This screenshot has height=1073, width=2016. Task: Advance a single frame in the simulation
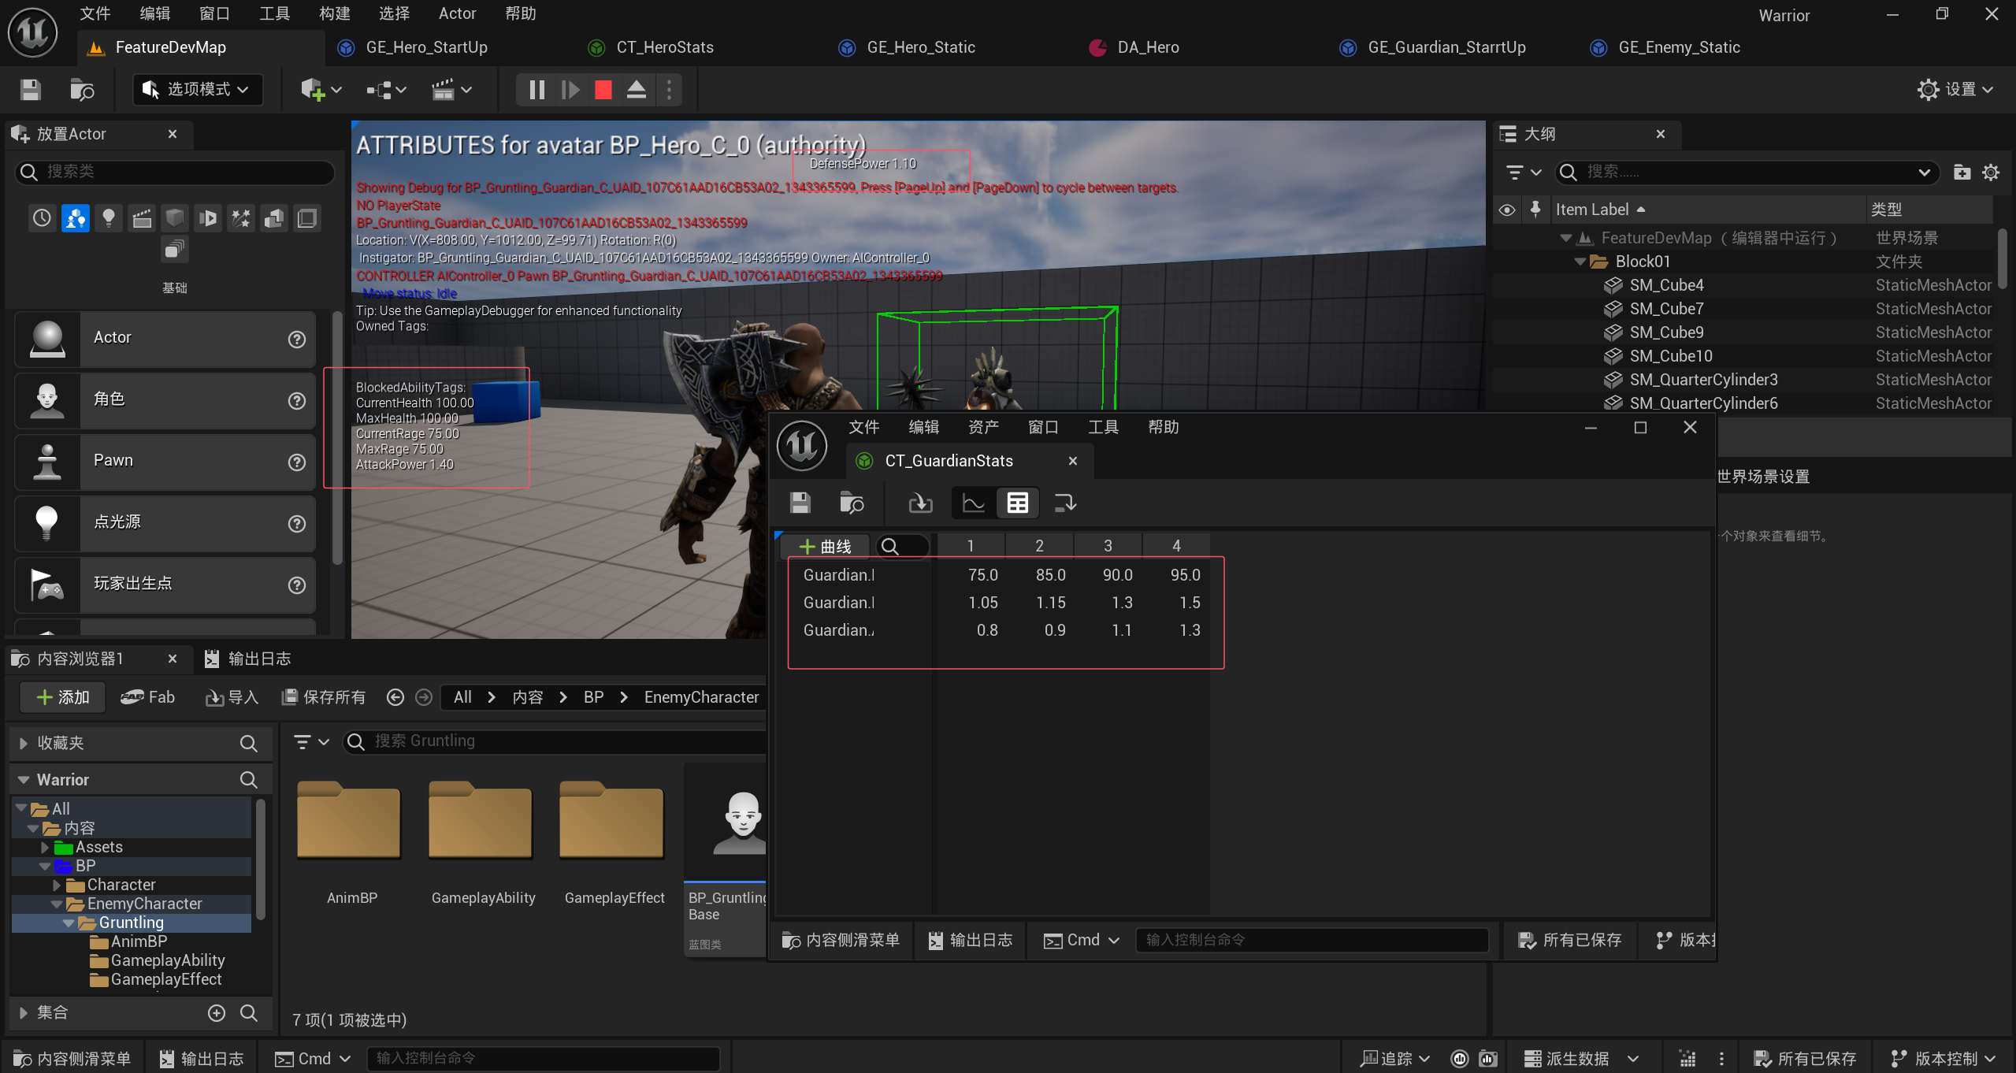point(570,90)
